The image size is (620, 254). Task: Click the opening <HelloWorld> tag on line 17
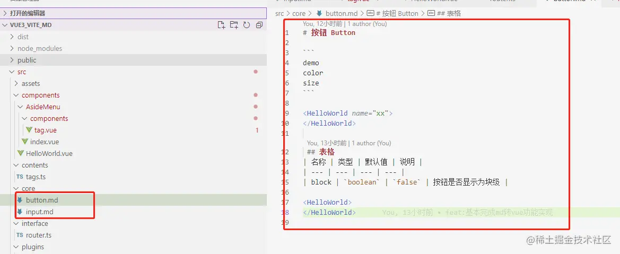[327, 202]
